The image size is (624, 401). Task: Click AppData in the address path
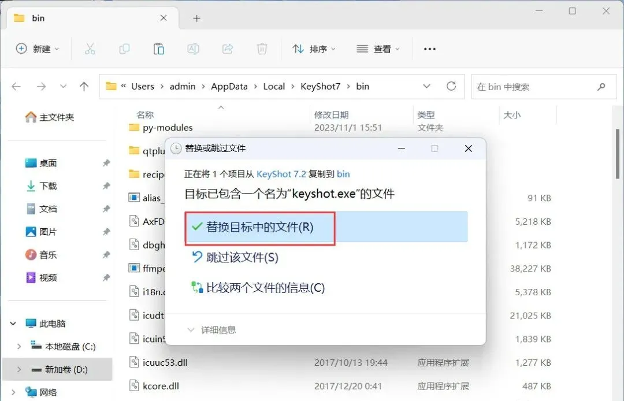(229, 86)
